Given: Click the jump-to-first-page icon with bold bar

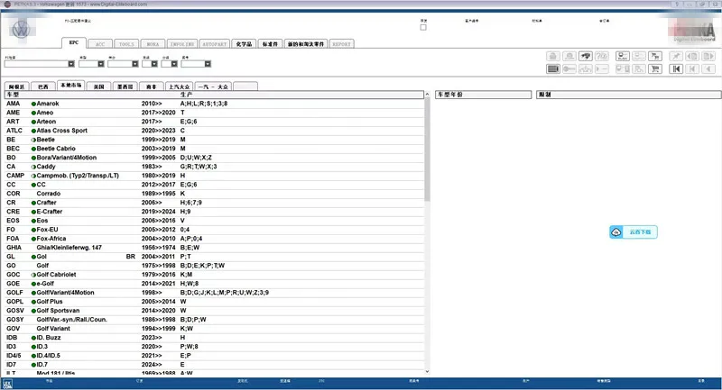Looking at the screenshot, I should point(676,69).
